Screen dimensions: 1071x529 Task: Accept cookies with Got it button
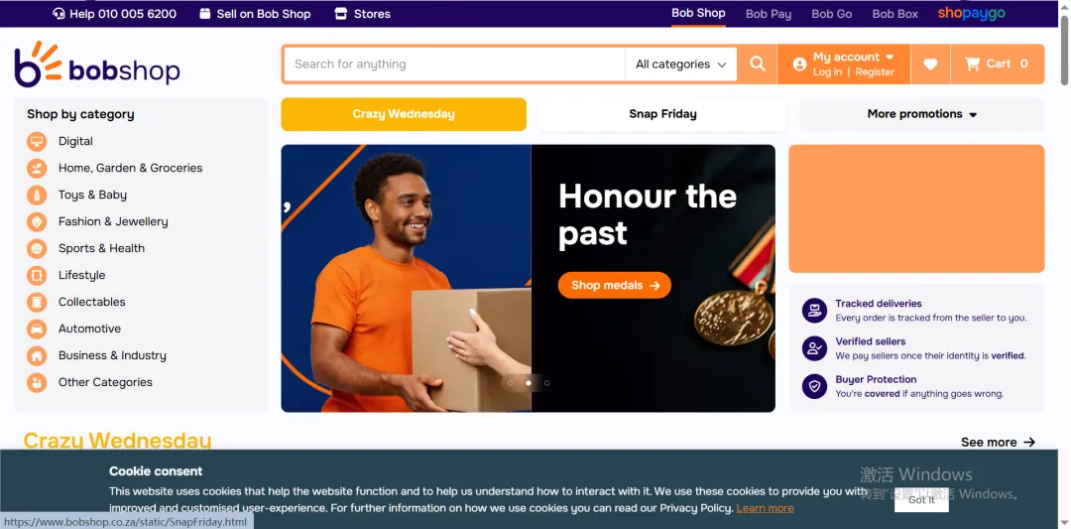[921, 499]
